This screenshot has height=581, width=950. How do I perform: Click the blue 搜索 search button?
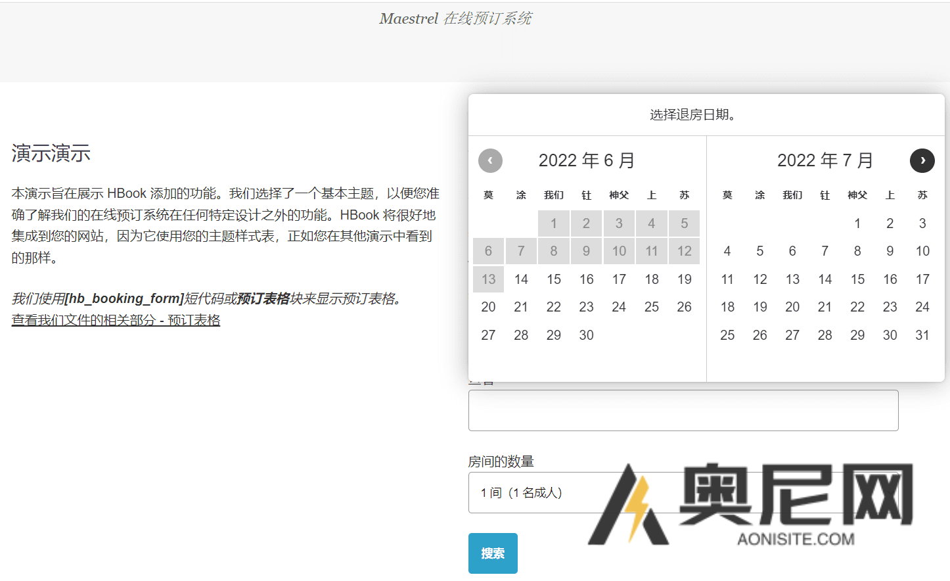pos(493,553)
